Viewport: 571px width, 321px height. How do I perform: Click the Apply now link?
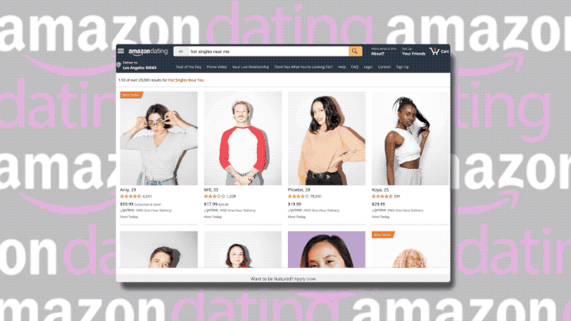click(305, 279)
